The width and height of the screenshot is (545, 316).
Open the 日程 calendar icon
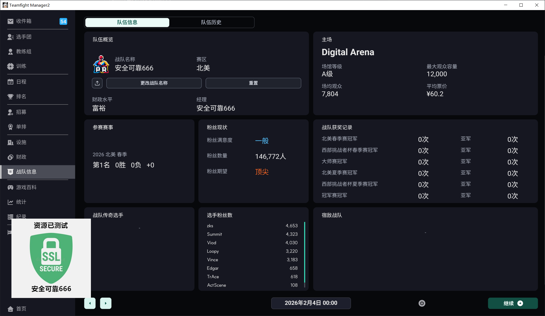pyautogui.click(x=10, y=82)
